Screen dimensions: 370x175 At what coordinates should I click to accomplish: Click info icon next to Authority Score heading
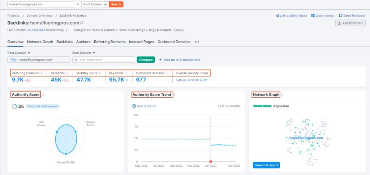pyautogui.click(x=43, y=95)
